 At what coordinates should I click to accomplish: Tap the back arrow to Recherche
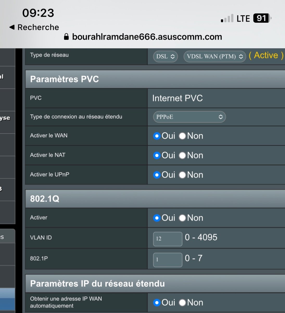pyautogui.click(x=12, y=27)
